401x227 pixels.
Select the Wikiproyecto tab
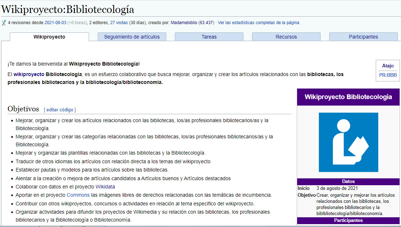49,37
